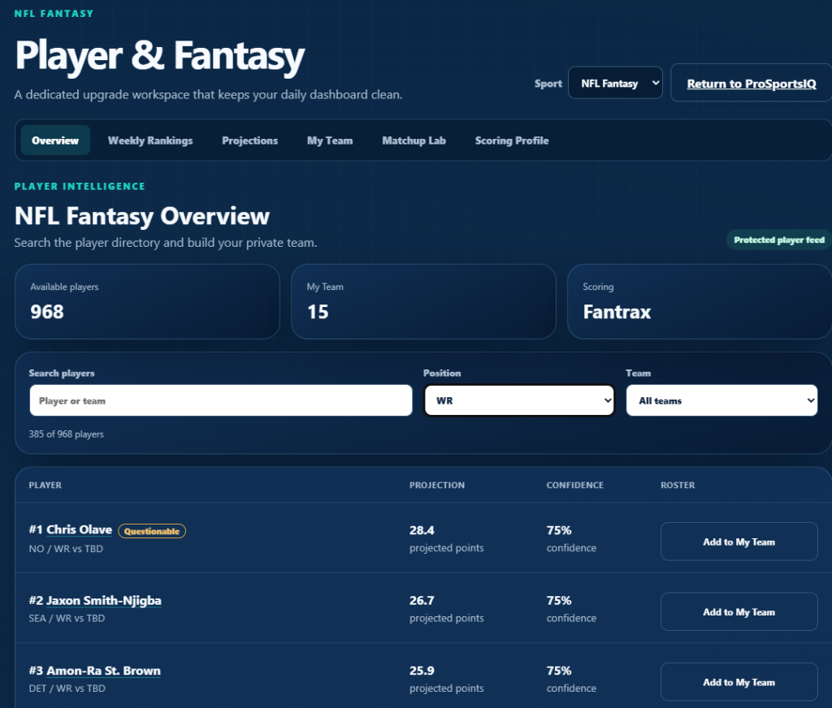Click the Questionable status badge
832x708 pixels.
pos(152,531)
